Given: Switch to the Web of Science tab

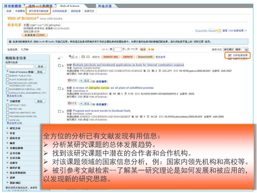Looking at the screenshot, I should click(70, 6).
